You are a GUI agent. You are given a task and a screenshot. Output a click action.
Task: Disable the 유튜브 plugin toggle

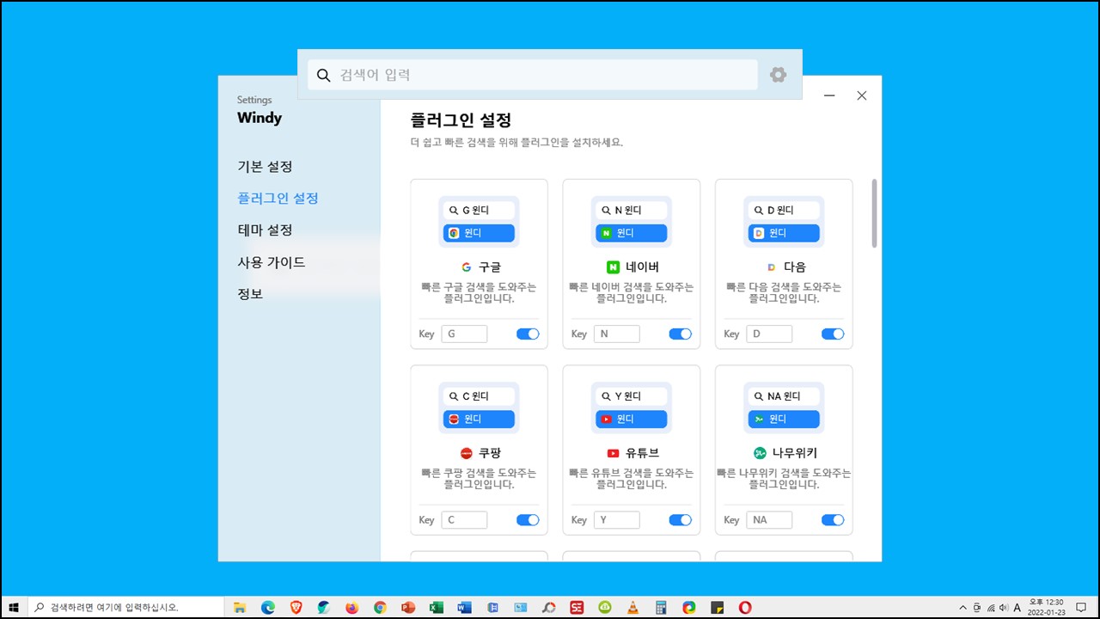[x=680, y=519]
